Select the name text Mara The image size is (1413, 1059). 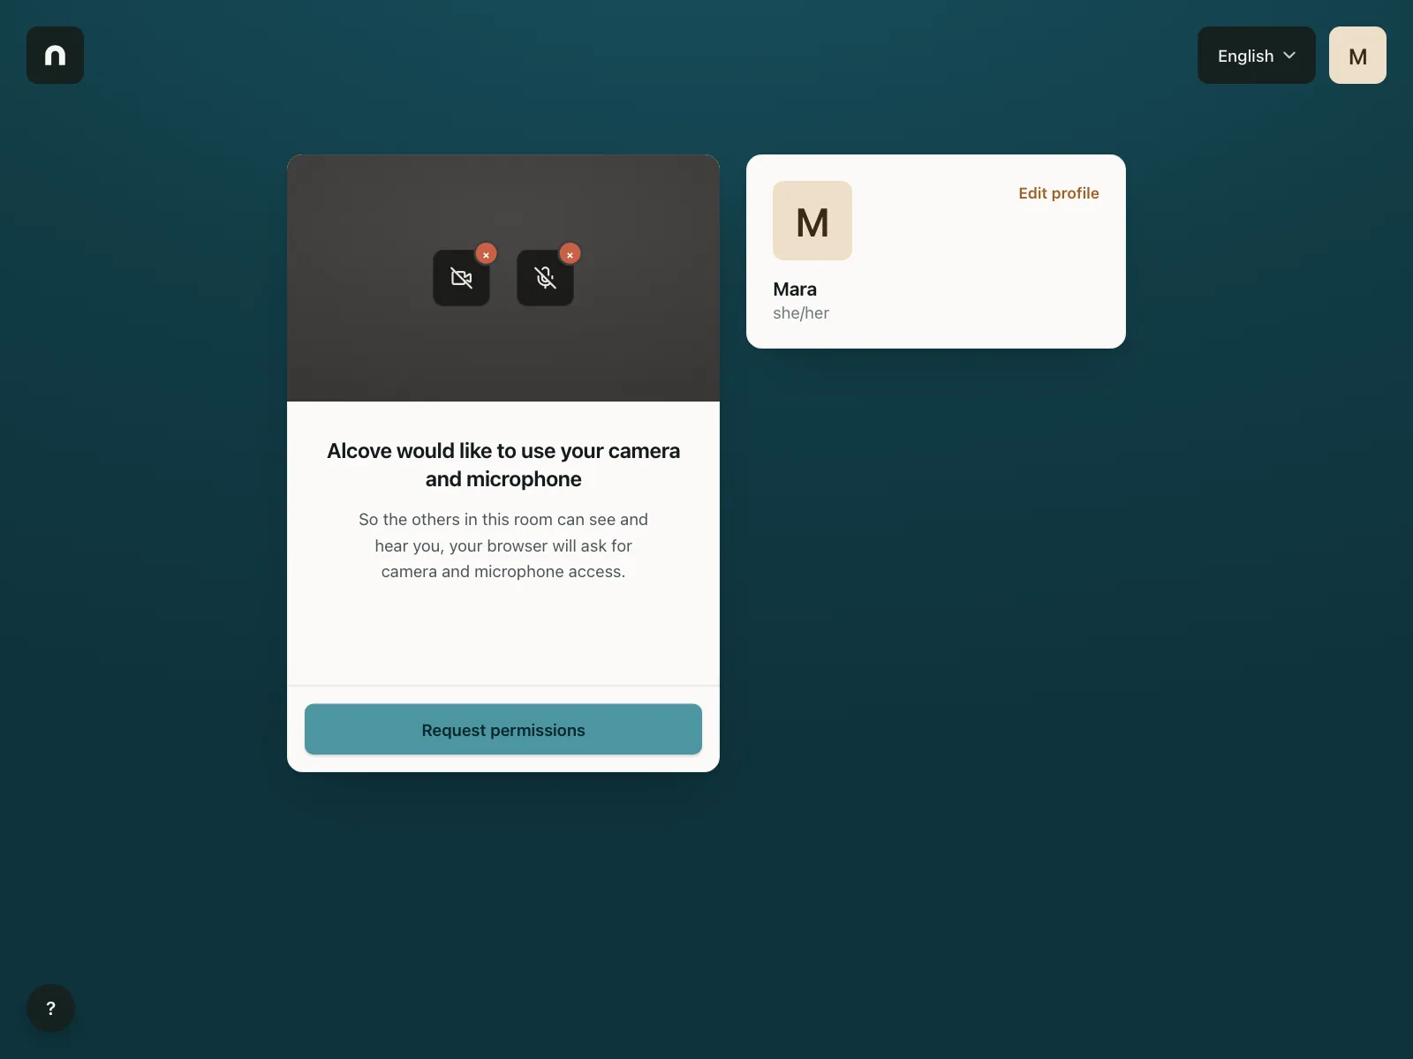tap(795, 289)
